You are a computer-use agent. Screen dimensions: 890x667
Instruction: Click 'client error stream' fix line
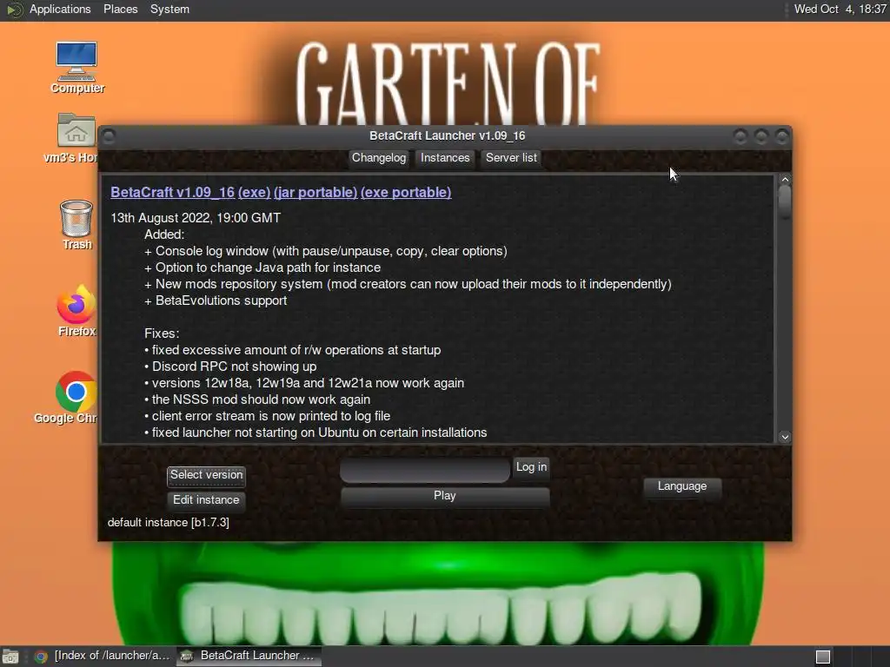[268, 416]
